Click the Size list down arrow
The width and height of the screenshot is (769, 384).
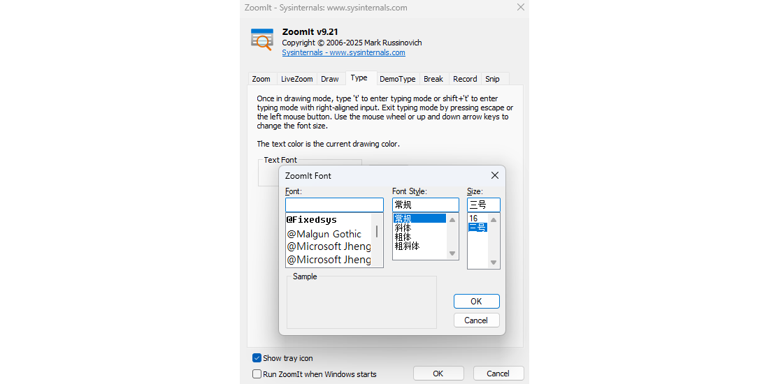494,263
